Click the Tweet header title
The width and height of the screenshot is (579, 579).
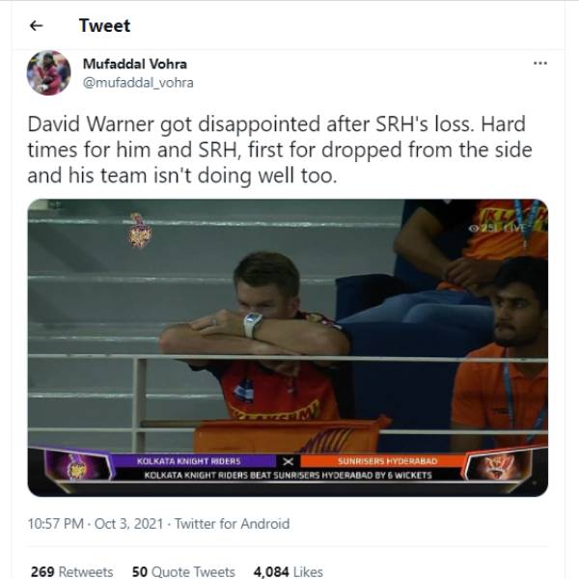pos(104,25)
